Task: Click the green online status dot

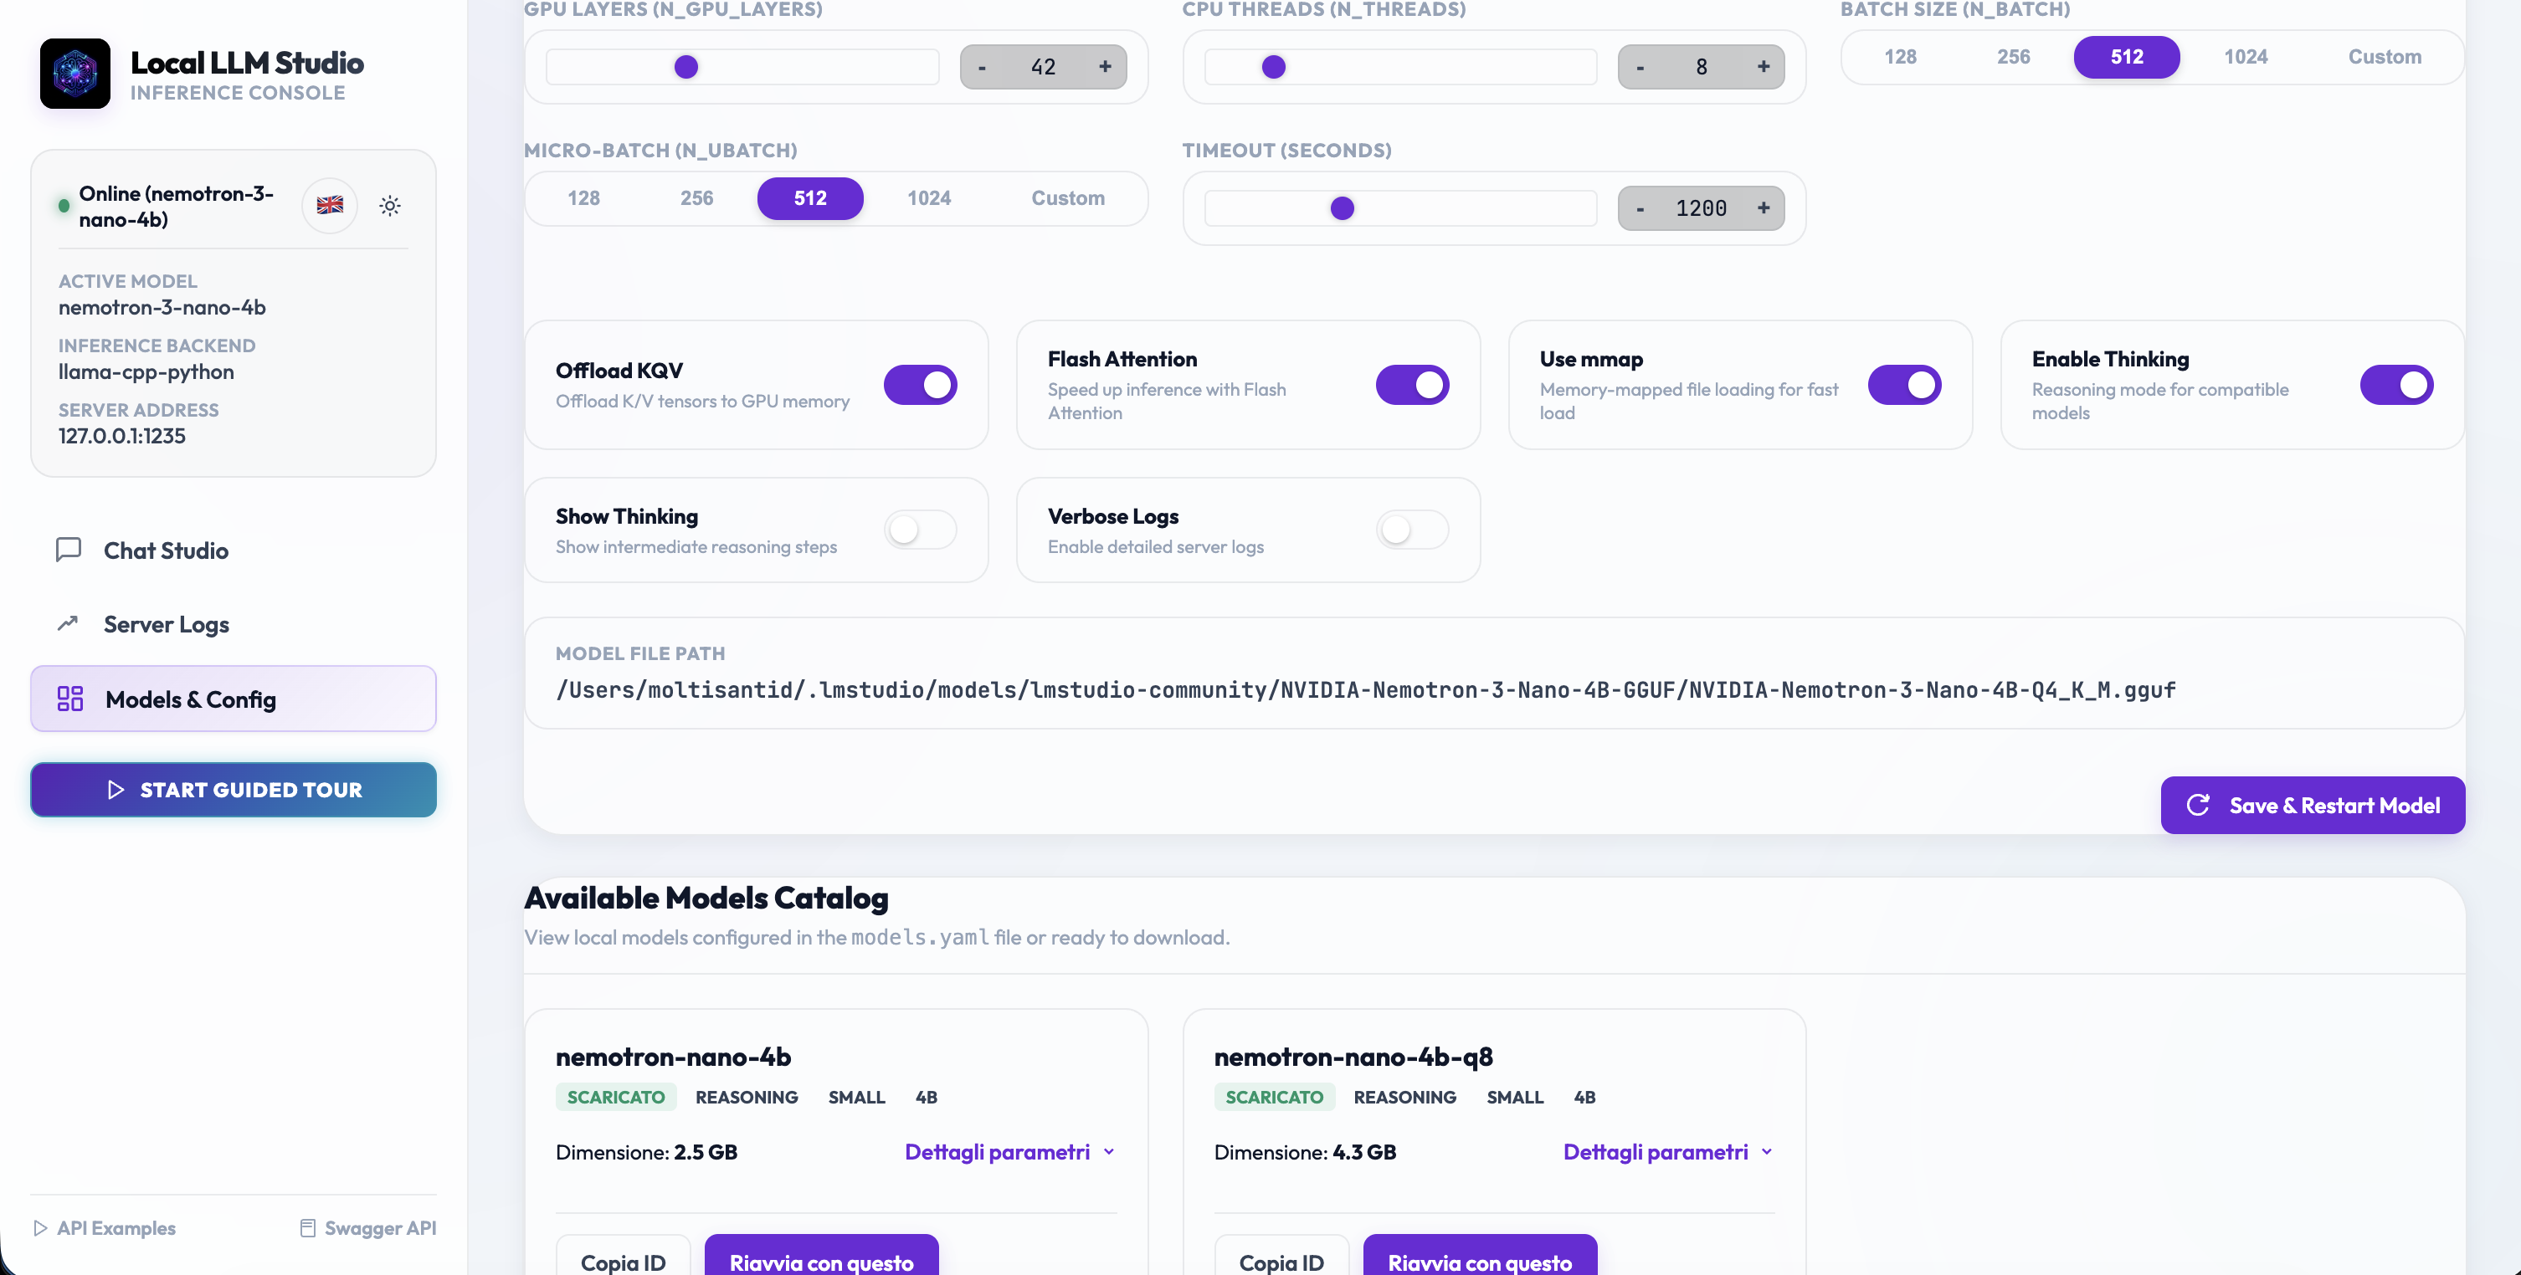Action: coord(64,206)
